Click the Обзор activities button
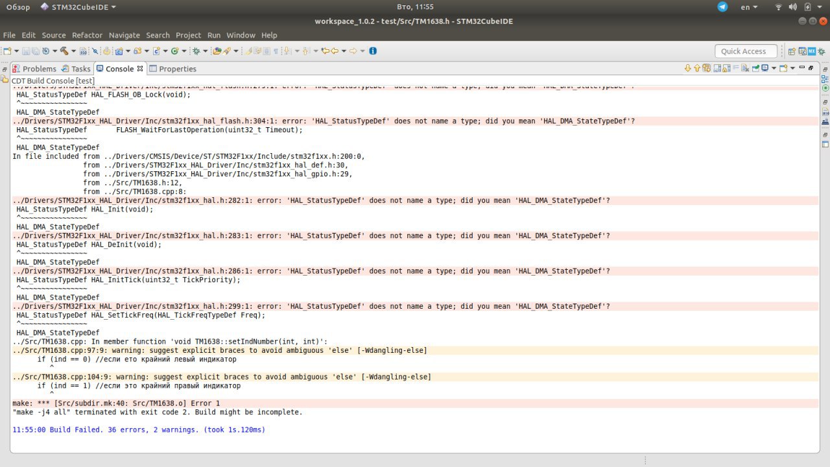This screenshot has height=467, width=830. point(18,6)
